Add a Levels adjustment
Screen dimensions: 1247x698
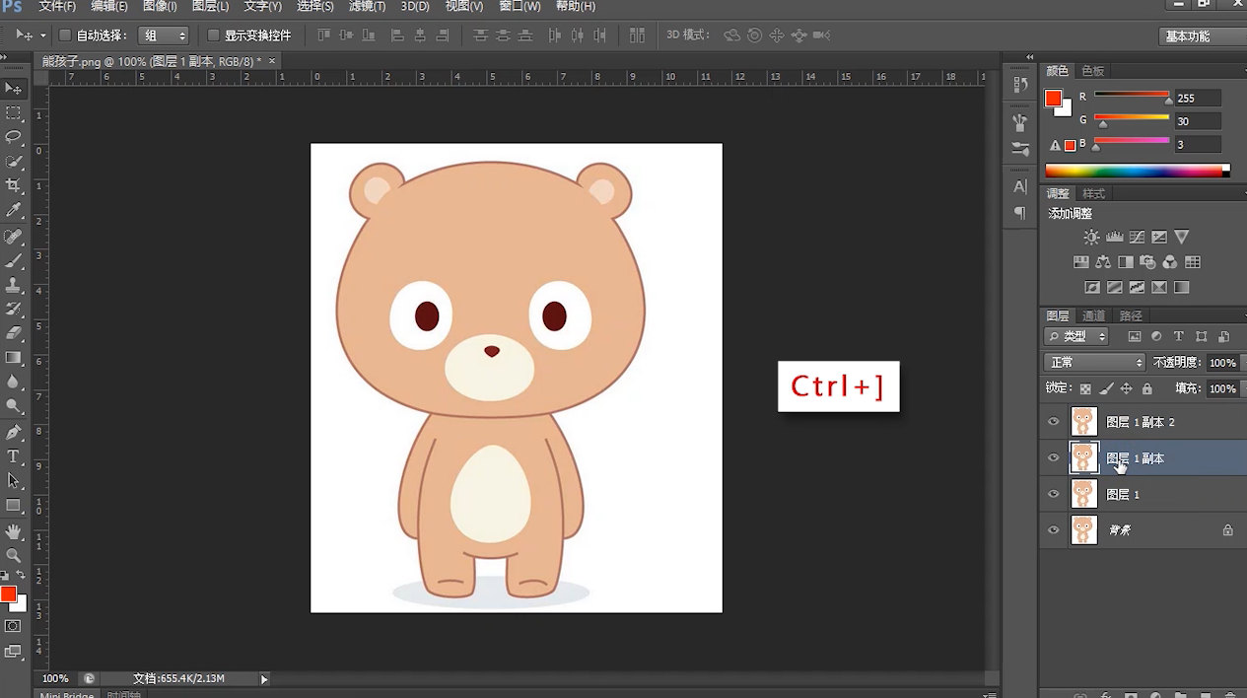1114,237
